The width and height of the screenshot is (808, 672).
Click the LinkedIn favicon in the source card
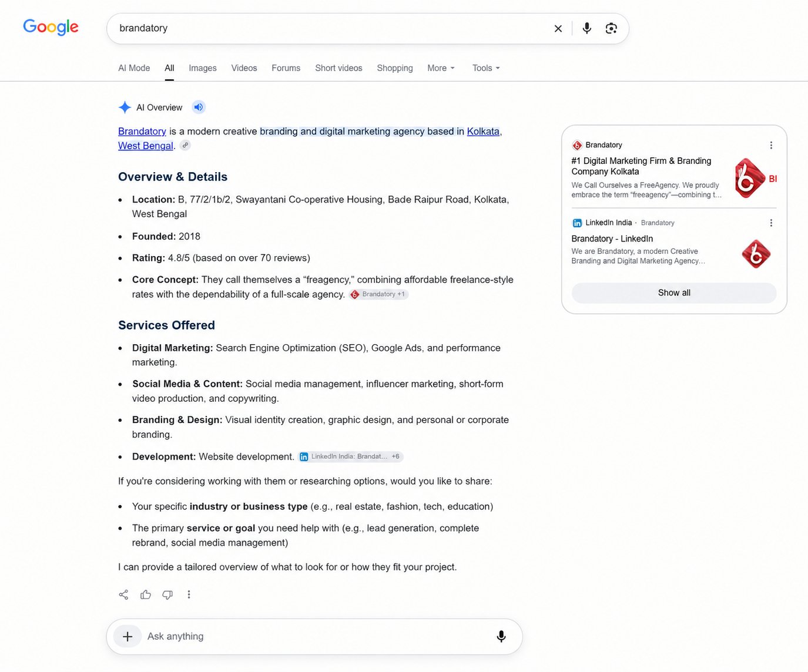pos(577,223)
